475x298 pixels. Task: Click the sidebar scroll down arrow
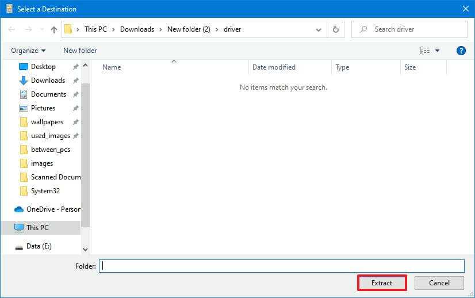click(x=86, y=249)
